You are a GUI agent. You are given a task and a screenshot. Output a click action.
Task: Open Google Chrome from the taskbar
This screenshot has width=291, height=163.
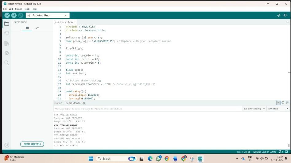point(167,158)
